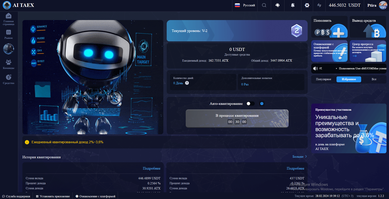Click daily income value 162.7331 ATX

click(x=218, y=61)
